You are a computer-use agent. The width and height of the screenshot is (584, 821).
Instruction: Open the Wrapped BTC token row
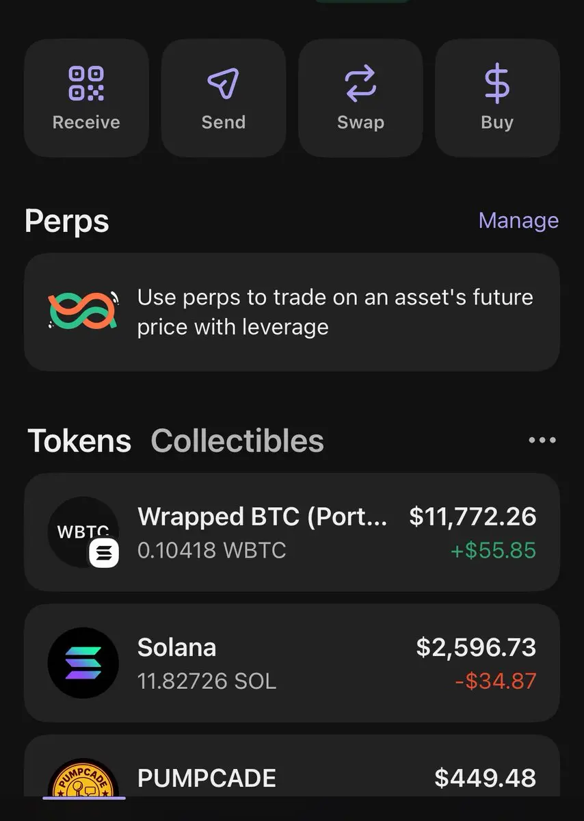pyautogui.click(x=292, y=532)
